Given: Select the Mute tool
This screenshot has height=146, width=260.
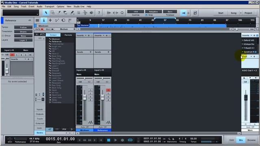Looking at the screenshot, I should (78, 13).
